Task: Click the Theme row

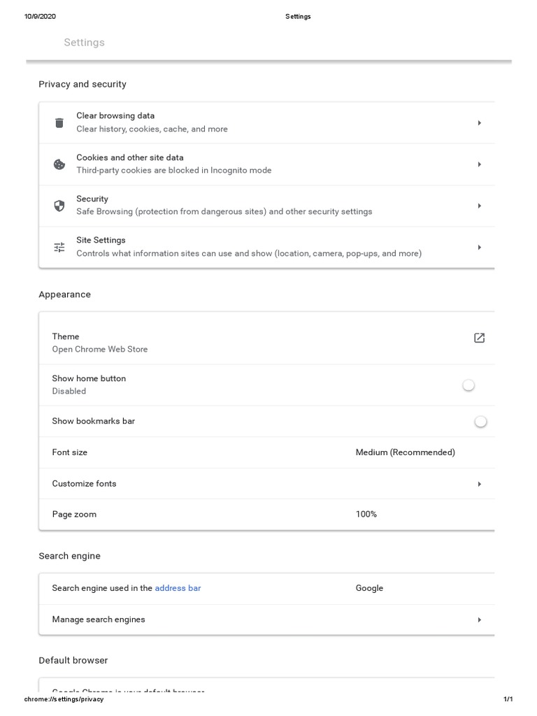Action: pos(66,337)
